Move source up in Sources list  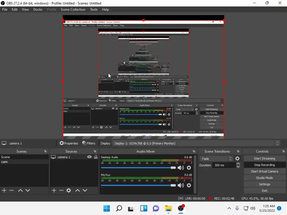[x=78, y=190]
